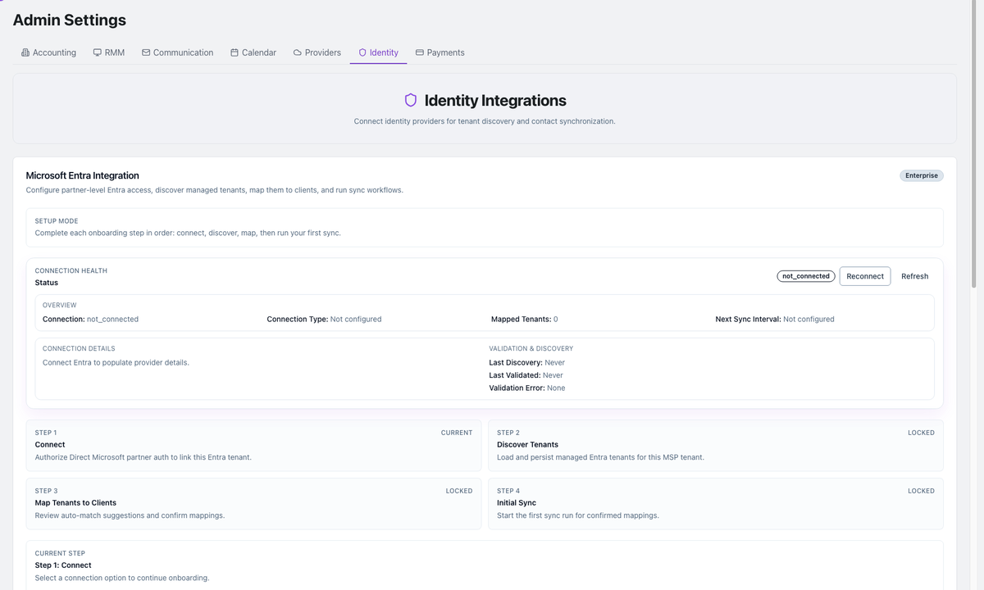This screenshot has height=590, width=984.
Task: Click Validation Error: None
Action: (x=527, y=388)
